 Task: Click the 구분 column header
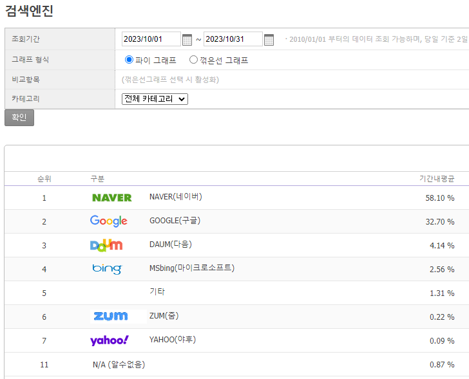pos(97,179)
